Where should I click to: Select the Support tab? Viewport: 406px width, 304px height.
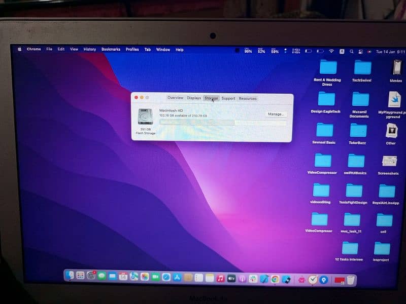[x=228, y=98]
